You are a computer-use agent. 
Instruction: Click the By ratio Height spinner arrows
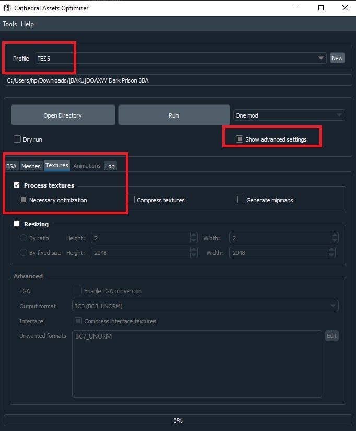(x=194, y=238)
